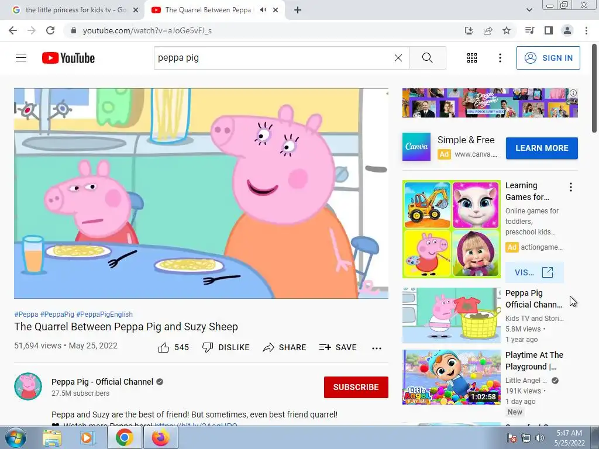The image size is (599, 449).
Task: Open Little Angel channel name
Action: [x=526, y=380]
